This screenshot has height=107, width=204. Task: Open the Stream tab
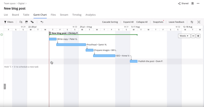click(64, 15)
